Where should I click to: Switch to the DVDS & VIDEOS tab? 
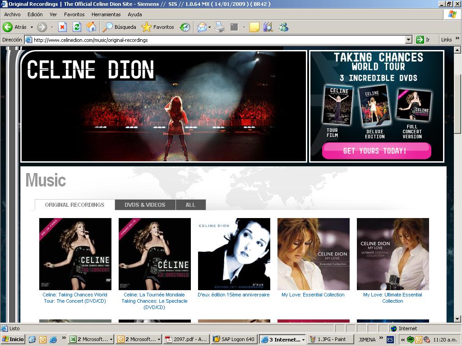click(145, 205)
